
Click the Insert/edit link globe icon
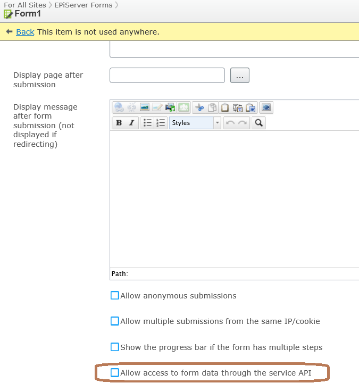[x=119, y=107]
